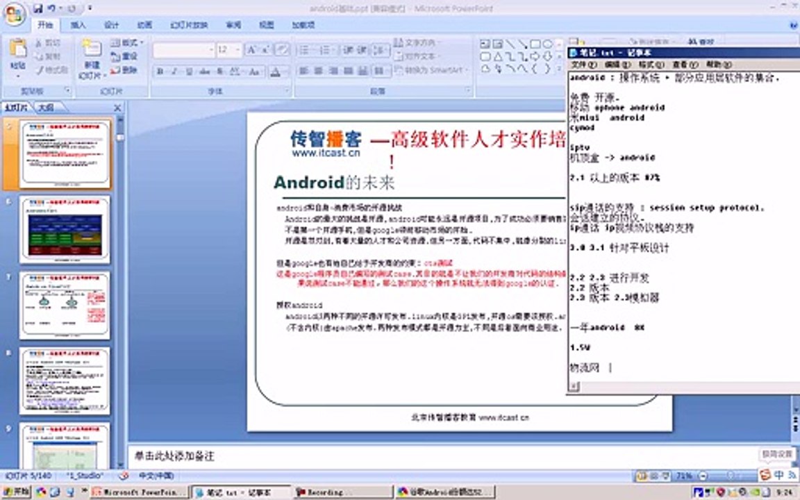
Task: Click Windows Start (开始) button
Action: pos(17,492)
